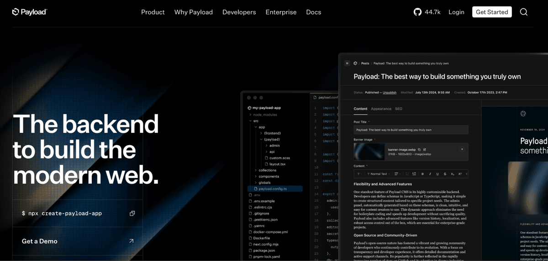The image size is (548, 261).
Task: Select .env.example in the file tree
Action: tap(264, 201)
